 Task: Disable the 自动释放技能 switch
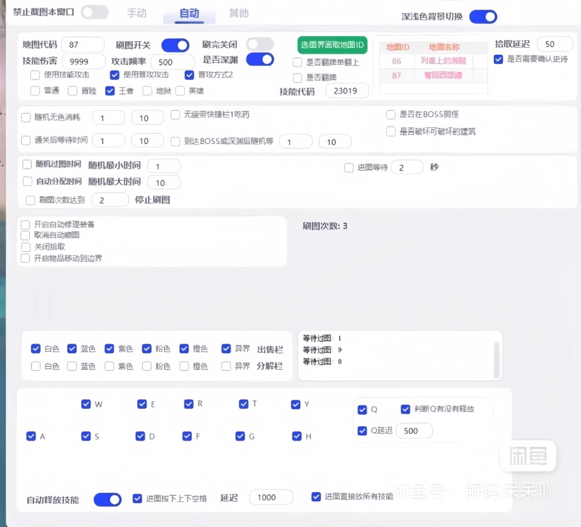(107, 500)
